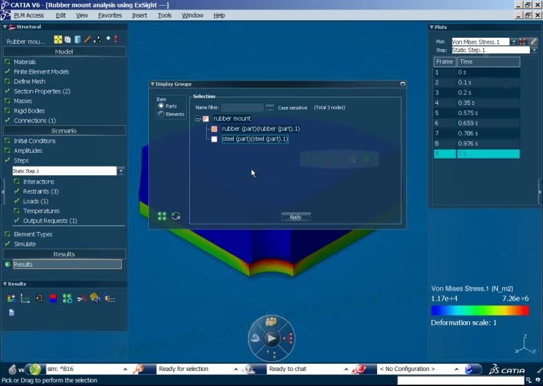Click the left shape icon on the compass
The height and width of the screenshot is (386, 543).
255,338
